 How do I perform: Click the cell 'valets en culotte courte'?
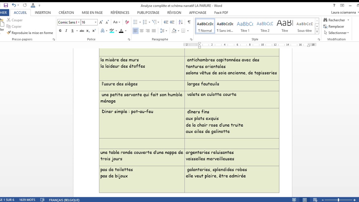click(x=232, y=100)
